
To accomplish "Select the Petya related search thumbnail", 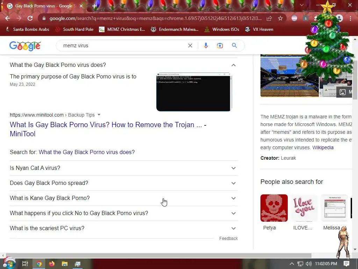I will (x=274, y=208).
